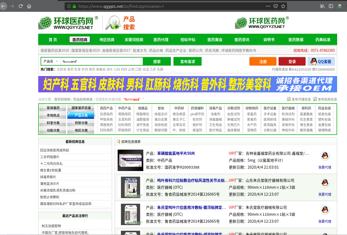Screen dimensions: 347x235
Task: Open the 药典标准 nav item
Action: point(323,40)
